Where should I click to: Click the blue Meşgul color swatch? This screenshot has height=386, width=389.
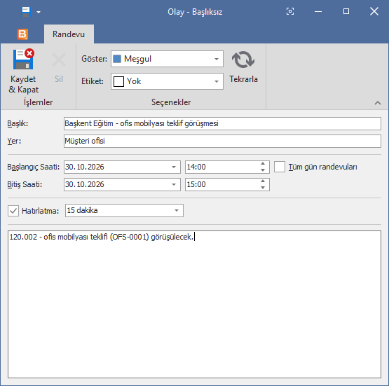coord(117,59)
